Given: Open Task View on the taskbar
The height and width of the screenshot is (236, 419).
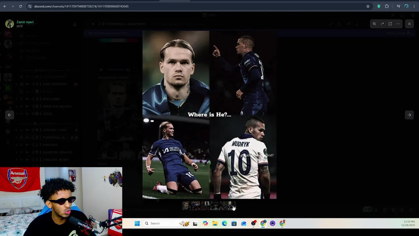Looking at the screenshot, I should (x=195, y=223).
